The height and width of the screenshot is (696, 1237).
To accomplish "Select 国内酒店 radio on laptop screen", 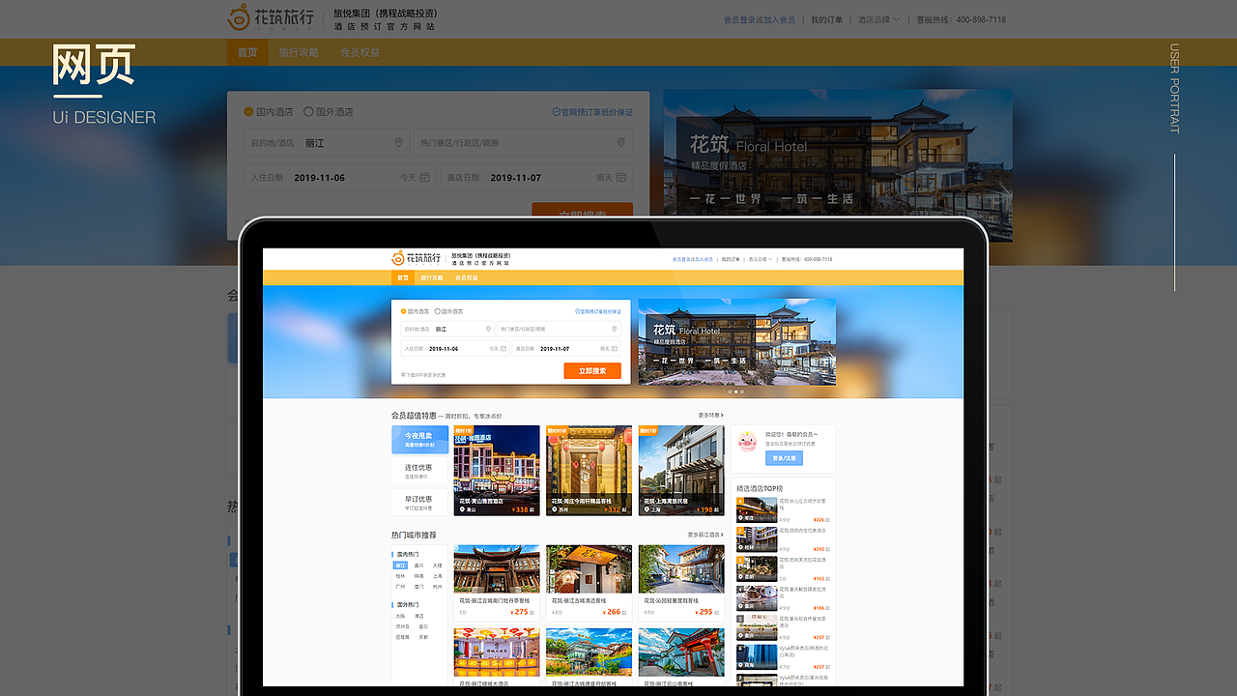I will coord(404,311).
